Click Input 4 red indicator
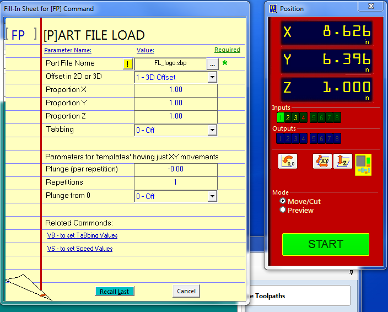 click(303, 117)
